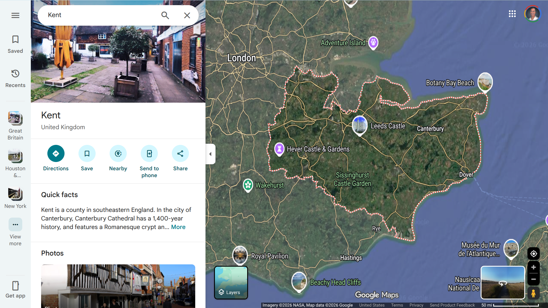Open the Google apps grid
The width and height of the screenshot is (548, 308).
click(512, 14)
